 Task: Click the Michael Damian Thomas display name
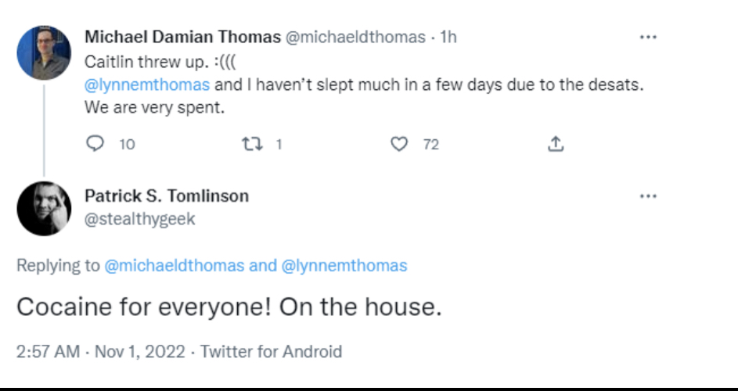(x=182, y=37)
